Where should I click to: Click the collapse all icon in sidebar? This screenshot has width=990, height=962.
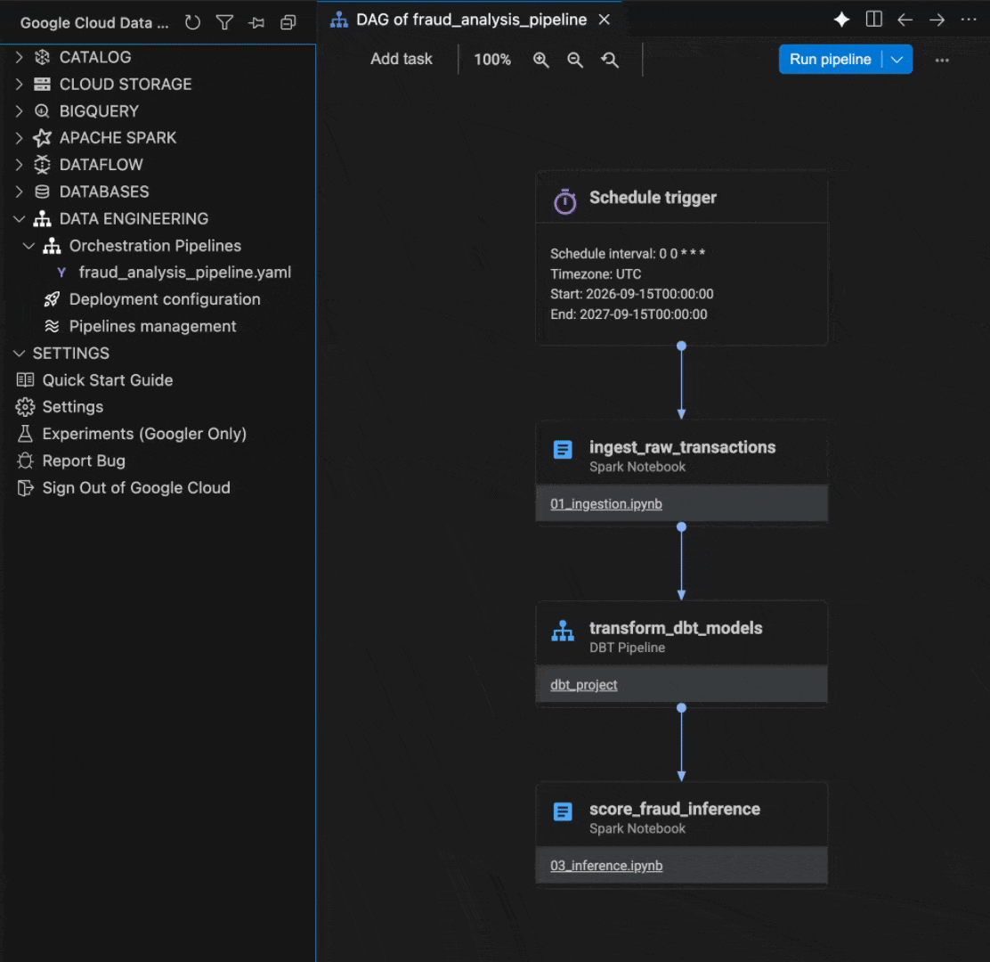[288, 23]
